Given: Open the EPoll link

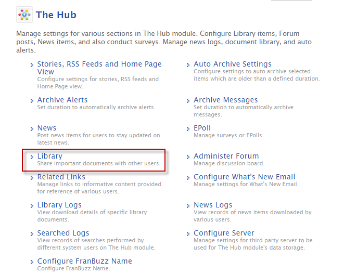Looking at the screenshot, I should click(202, 128).
